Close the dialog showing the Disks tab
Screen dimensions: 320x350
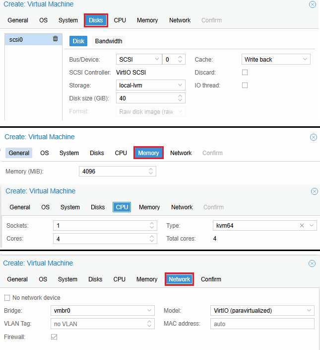click(x=312, y=4)
